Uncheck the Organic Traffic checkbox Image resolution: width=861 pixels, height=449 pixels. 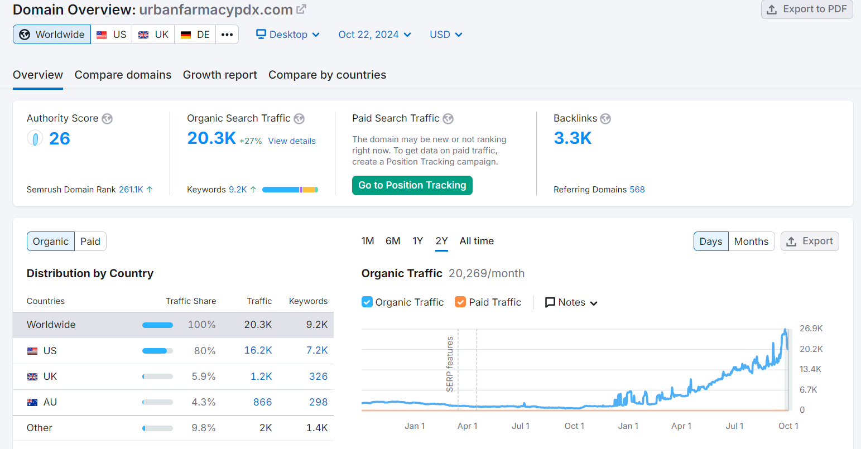tap(367, 302)
